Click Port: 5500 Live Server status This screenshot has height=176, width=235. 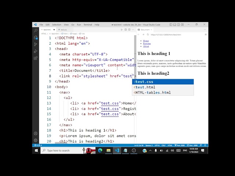pos(192,145)
